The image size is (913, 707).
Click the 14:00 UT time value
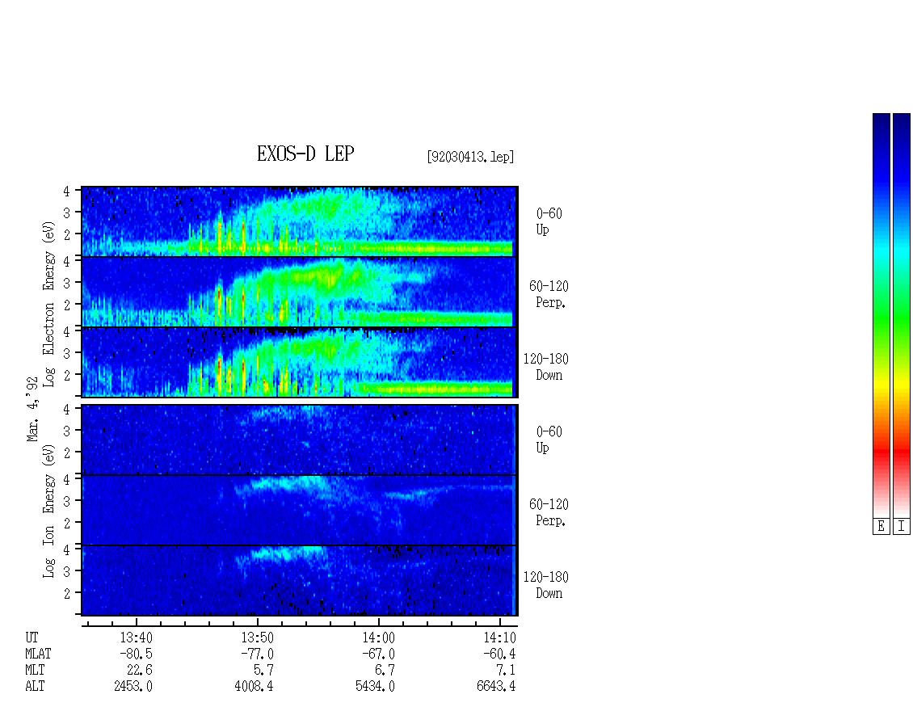[378, 638]
